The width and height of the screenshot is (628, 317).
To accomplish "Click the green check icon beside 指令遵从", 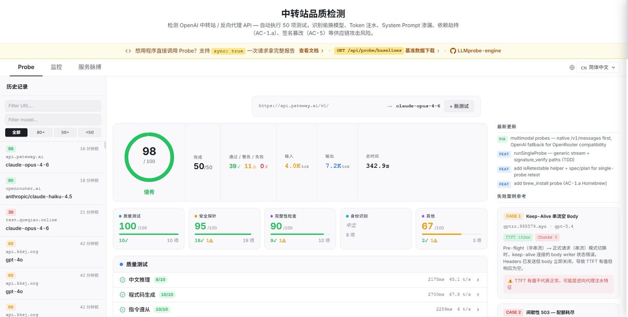I will coord(122,309).
